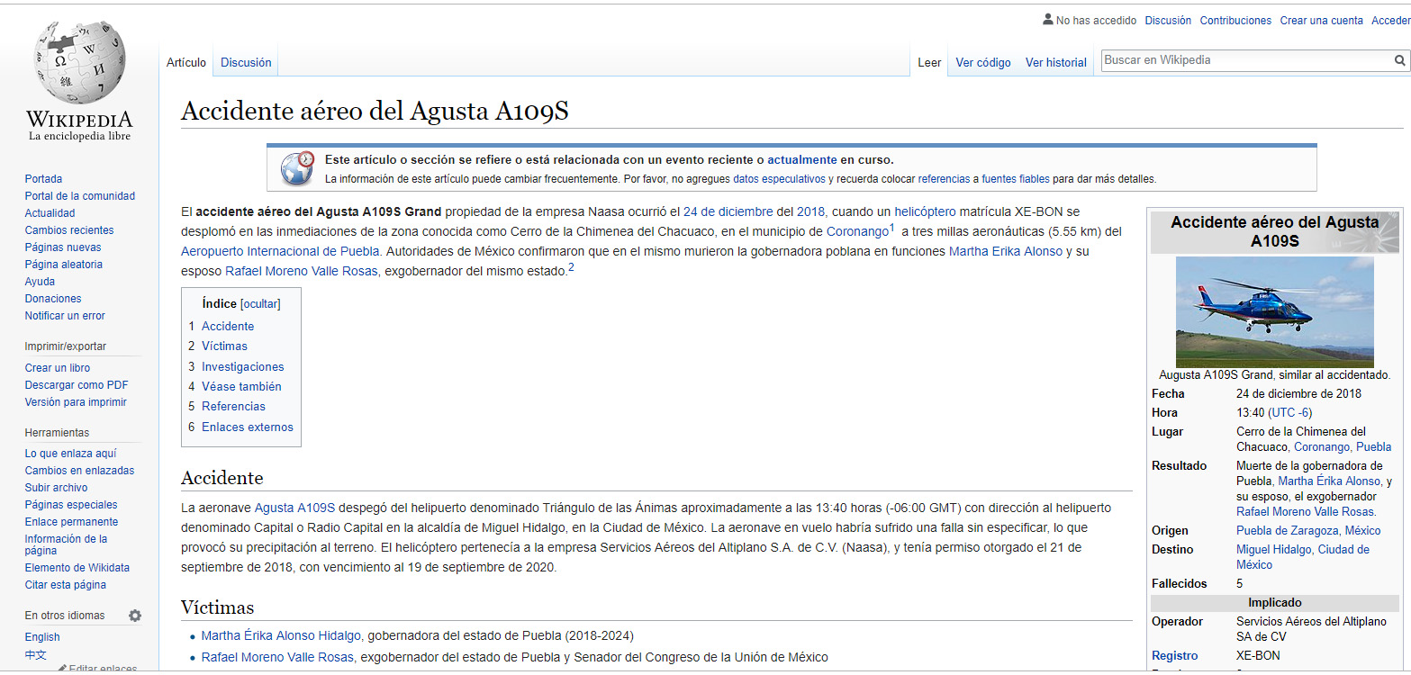This screenshot has height=675, width=1411.
Task: Click the UTC -6 link in infobox
Action: [x=1289, y=413]
